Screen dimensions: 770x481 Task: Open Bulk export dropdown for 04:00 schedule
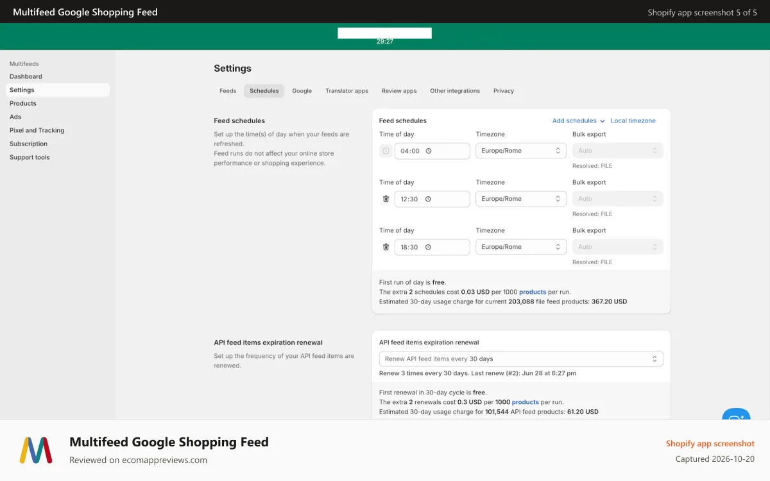tap(618, 151)
